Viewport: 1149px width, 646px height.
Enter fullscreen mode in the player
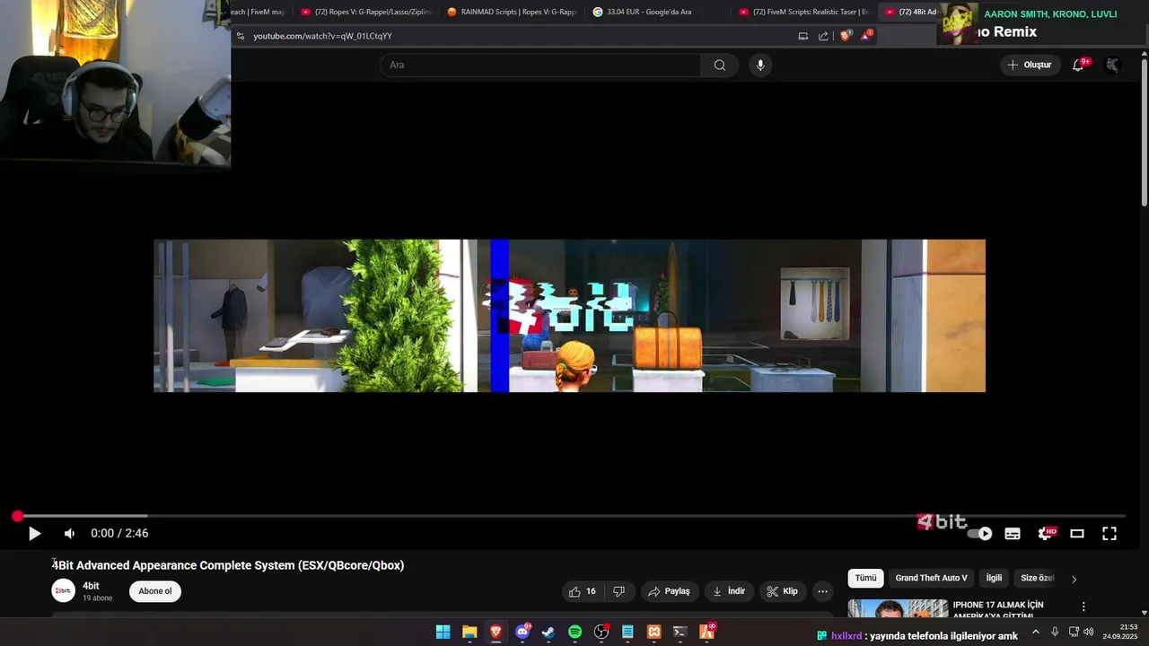1110,533
